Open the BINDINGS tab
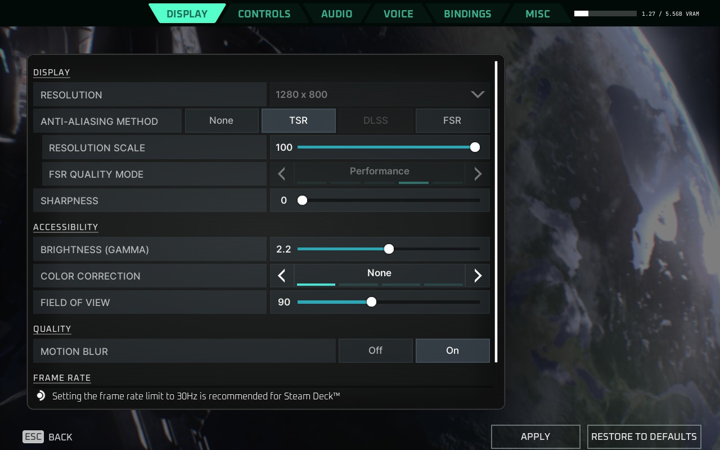The image size is (720, 450). [467, 13]
